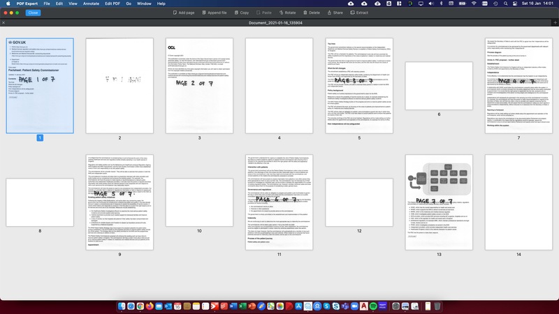Viewport: 559px width, 314px height.
Task: Open the Share options
Action: point(335,13)
